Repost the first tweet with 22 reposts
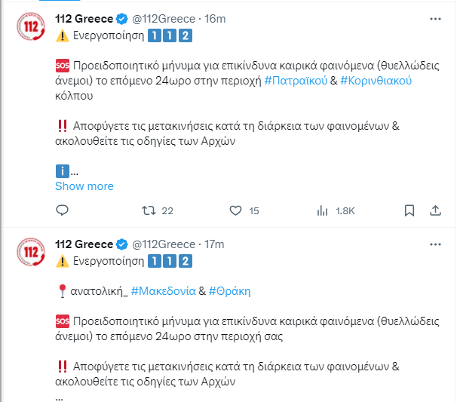 [x=149, y=210]
